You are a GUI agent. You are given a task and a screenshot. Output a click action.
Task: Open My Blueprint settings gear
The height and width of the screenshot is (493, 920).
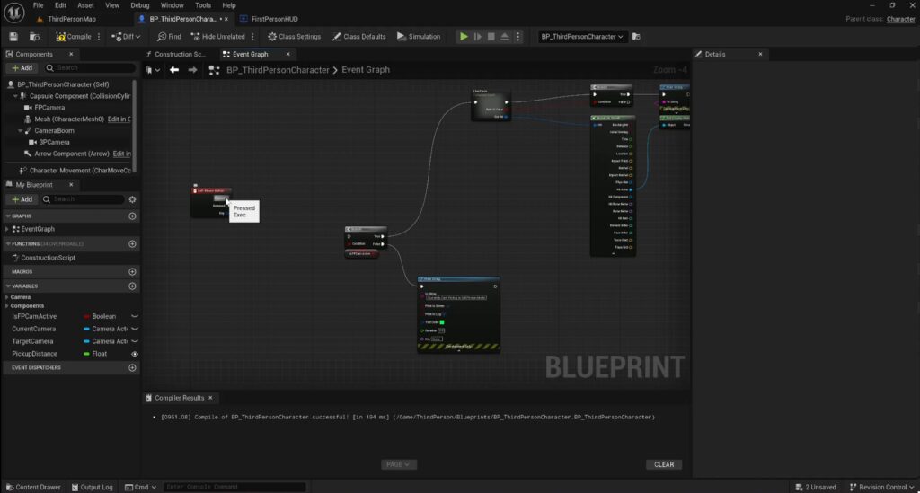click(x=133, y=199)
